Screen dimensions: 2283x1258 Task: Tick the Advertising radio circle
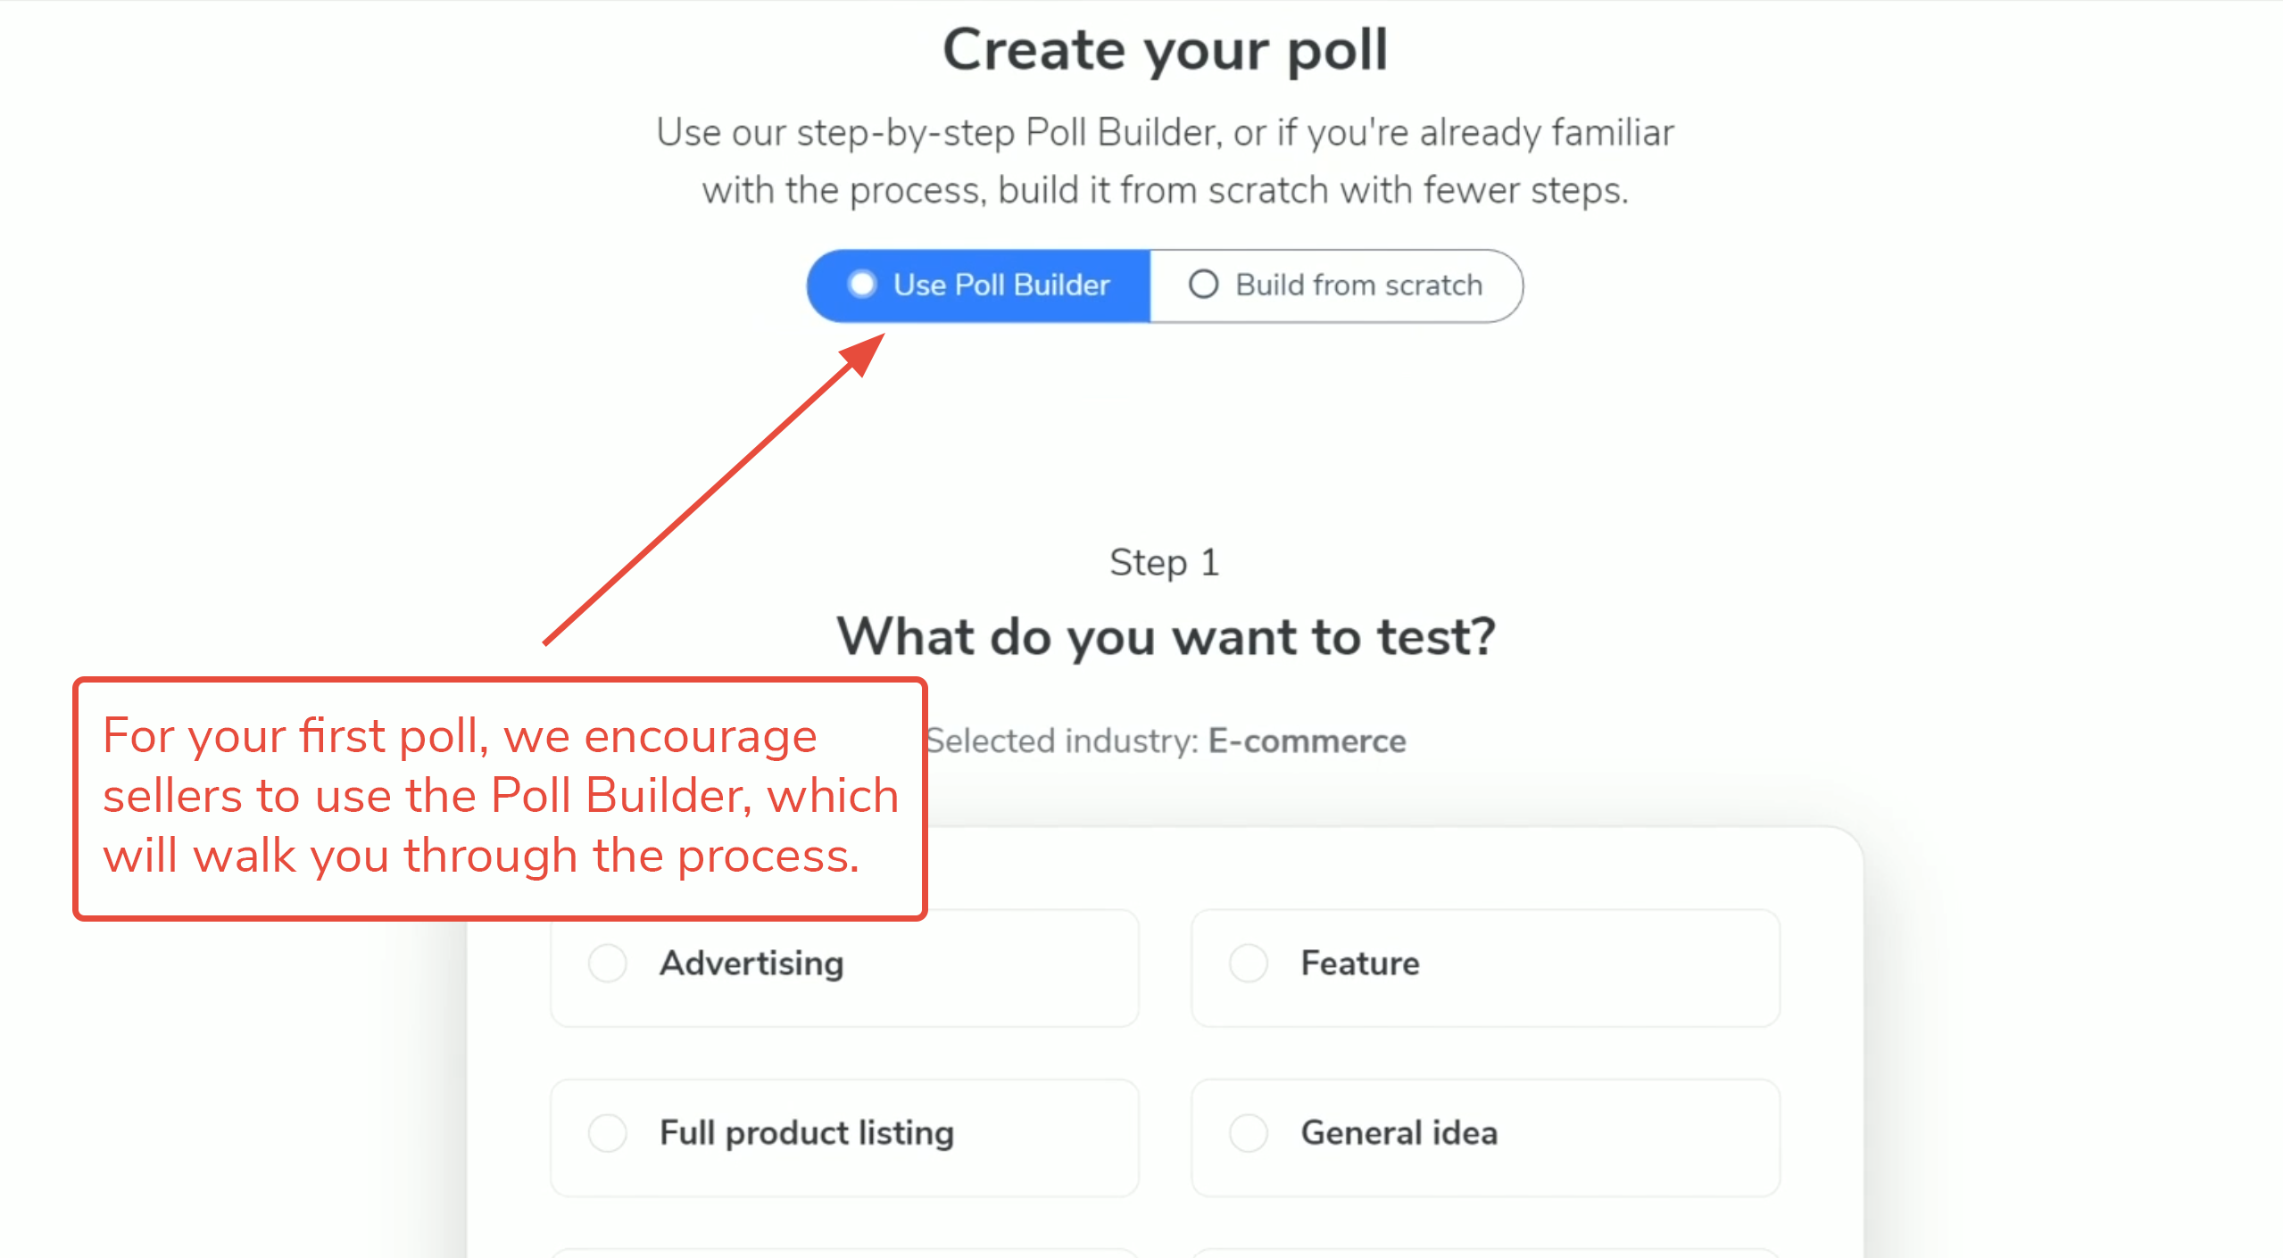tap(608, 964)
